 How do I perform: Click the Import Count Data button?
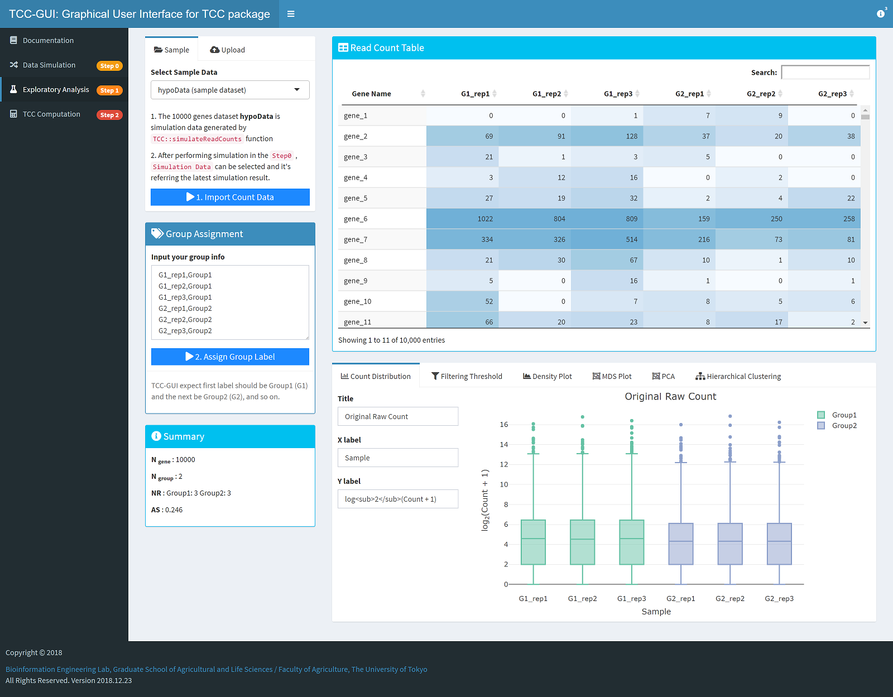pos(230,197)
